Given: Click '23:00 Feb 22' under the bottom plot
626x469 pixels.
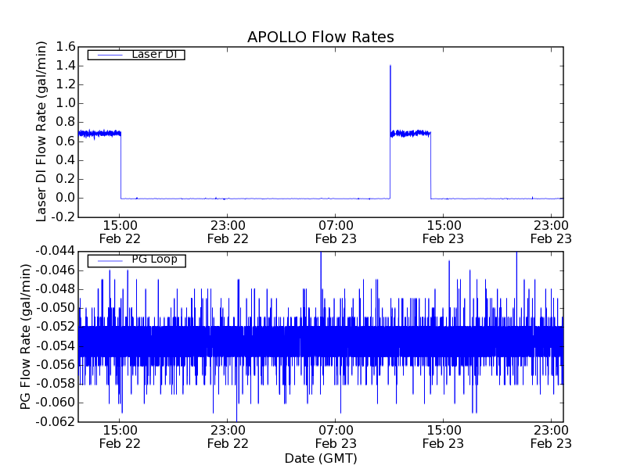Looking at the screenshot, I should pyautogui.click(x=228, y=437).
